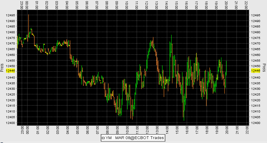Click the 00:00 label on the top time axis
Viewport: 267px width, 143px height.
tap(27, 5)
